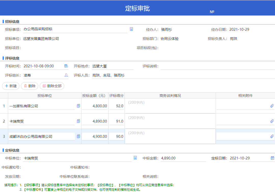The image size is (275, 192).
Task: Attach a file to row 3 相关附件
Action: tap(272, 136)
